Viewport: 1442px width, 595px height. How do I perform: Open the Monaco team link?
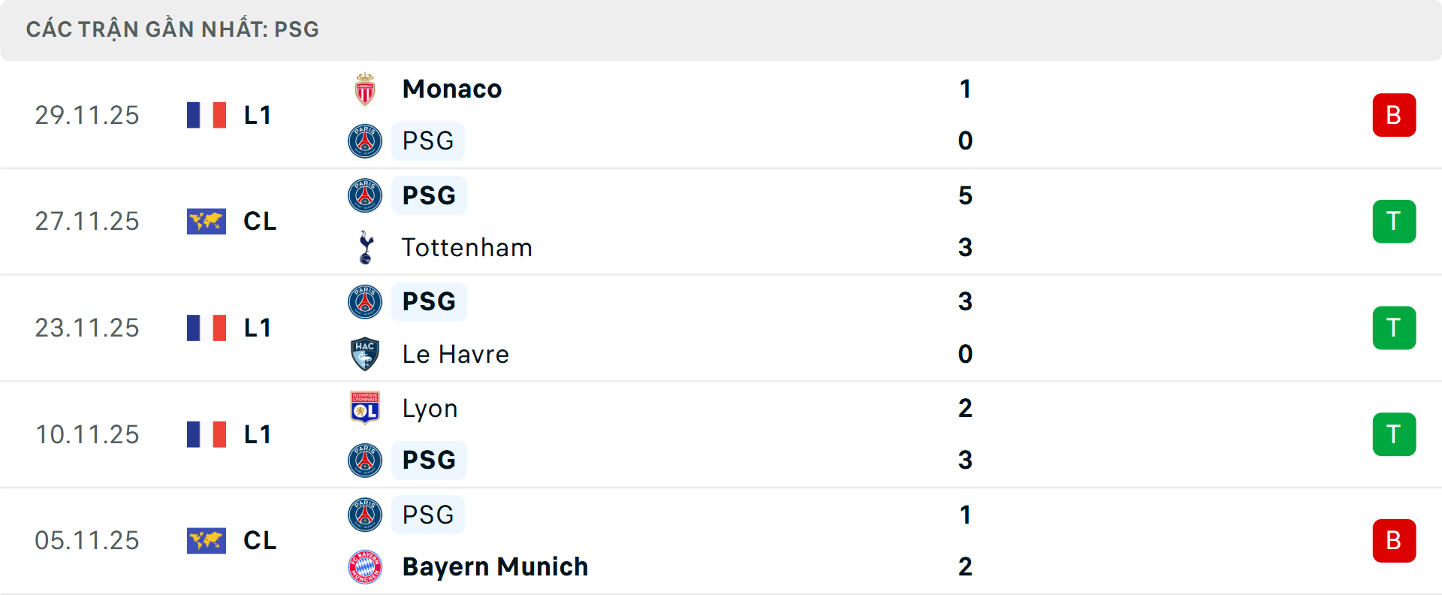[452, 89]
